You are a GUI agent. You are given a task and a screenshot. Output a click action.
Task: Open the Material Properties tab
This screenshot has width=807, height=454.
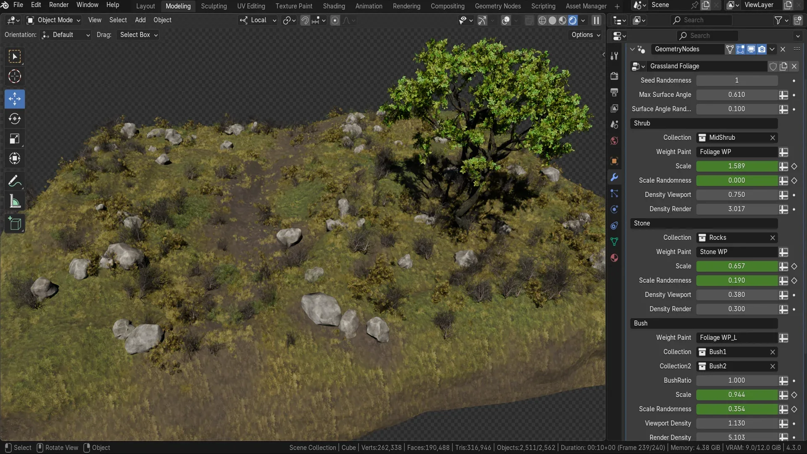[614, 258]
